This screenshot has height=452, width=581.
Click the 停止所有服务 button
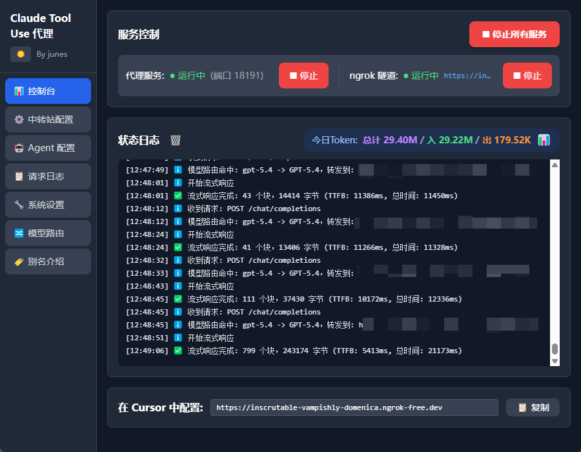(515, 34)
